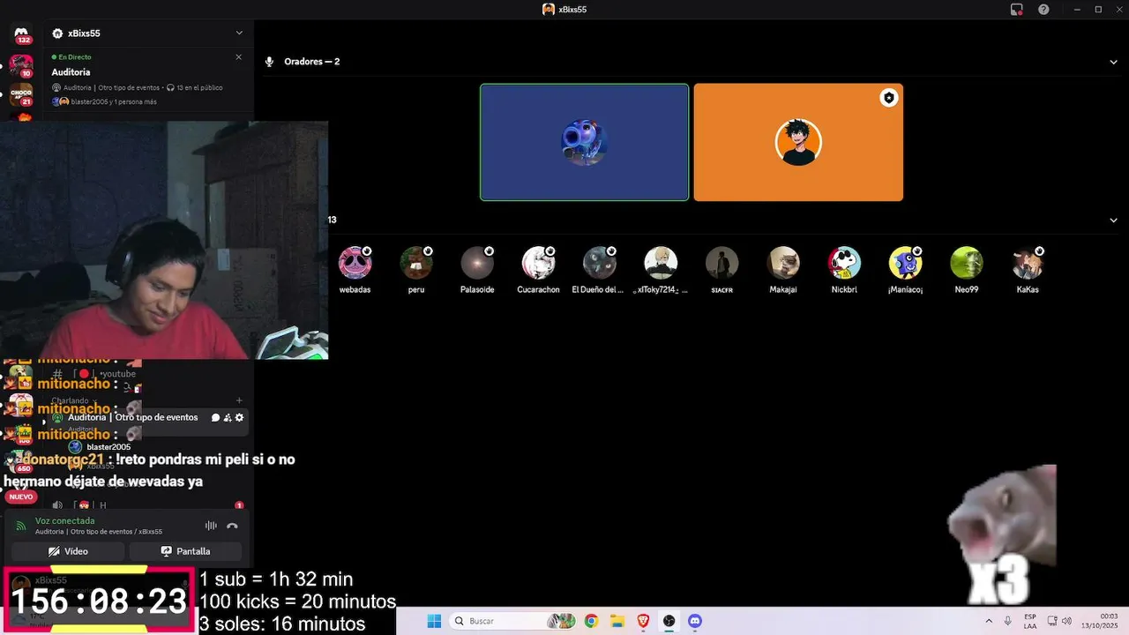Collapse the Oradores section
The image size is (1129, 635).
pos(1113,62)
